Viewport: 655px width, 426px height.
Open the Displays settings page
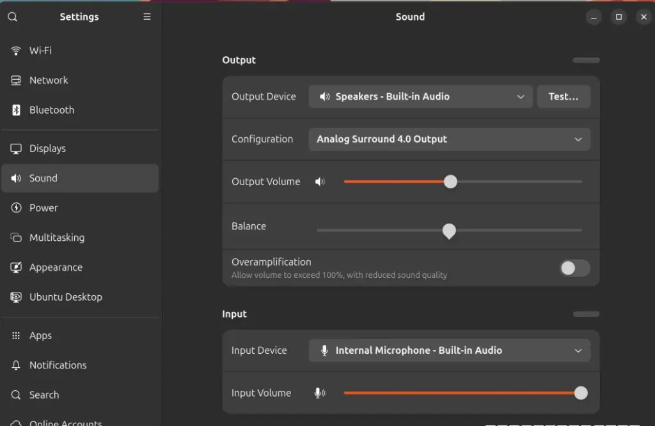click(80, 149)
